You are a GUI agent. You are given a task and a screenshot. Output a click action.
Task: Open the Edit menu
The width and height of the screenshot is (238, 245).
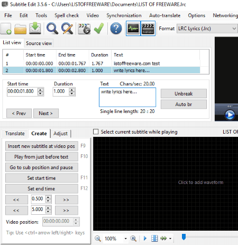tap(24, 15)
